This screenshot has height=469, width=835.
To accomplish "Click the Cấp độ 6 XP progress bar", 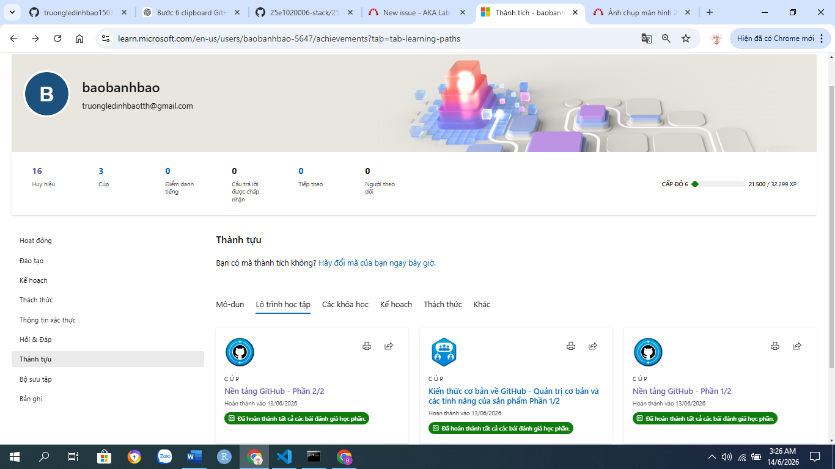I will 718,184.
